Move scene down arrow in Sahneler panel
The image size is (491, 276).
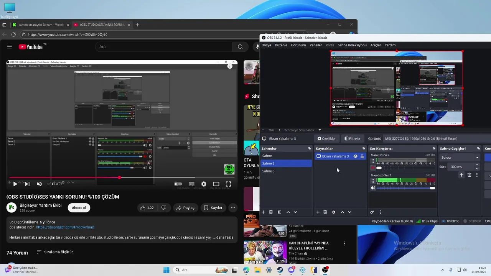click(295, 212)
